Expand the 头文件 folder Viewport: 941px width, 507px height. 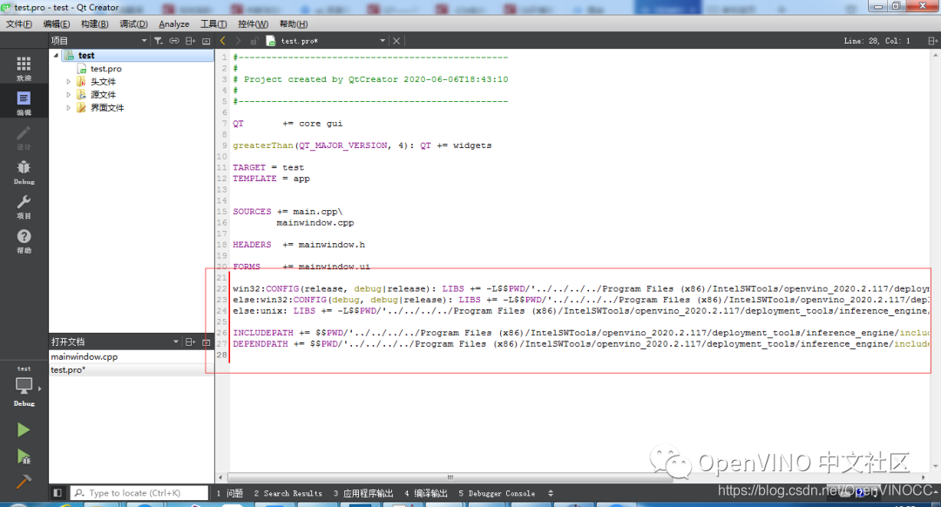click(x=69, y=82)
